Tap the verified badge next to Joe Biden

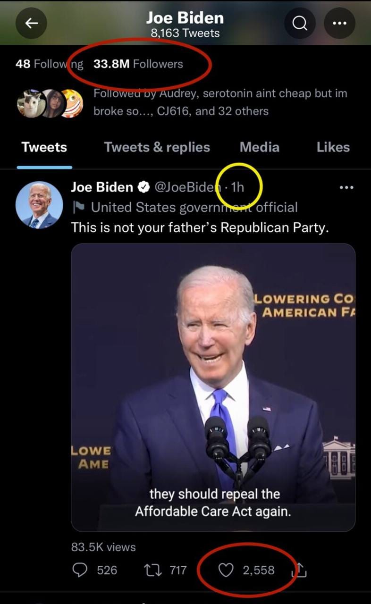(143, 187)
